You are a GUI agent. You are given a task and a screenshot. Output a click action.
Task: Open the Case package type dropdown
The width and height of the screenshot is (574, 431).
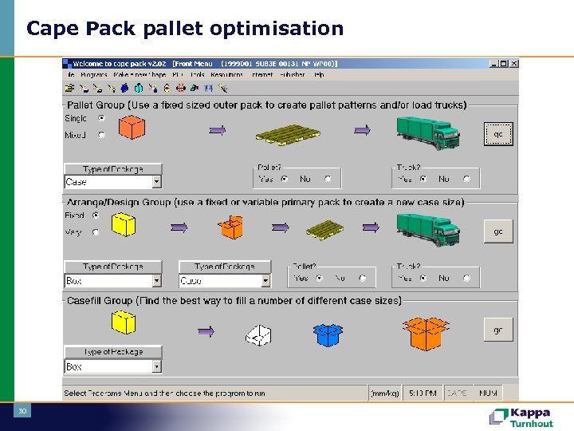click(157, 182)
